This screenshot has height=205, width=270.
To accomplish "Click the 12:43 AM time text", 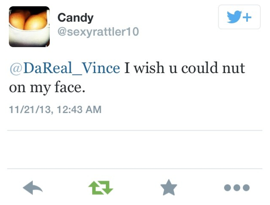I will [79, 109].
